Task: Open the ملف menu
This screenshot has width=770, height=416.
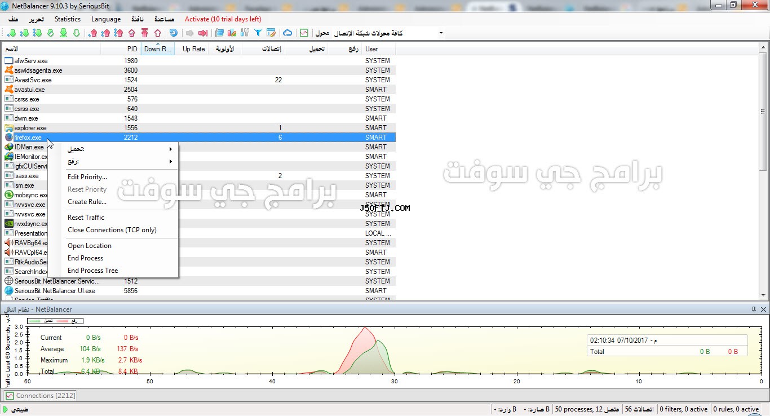Action: click(12, 19)
